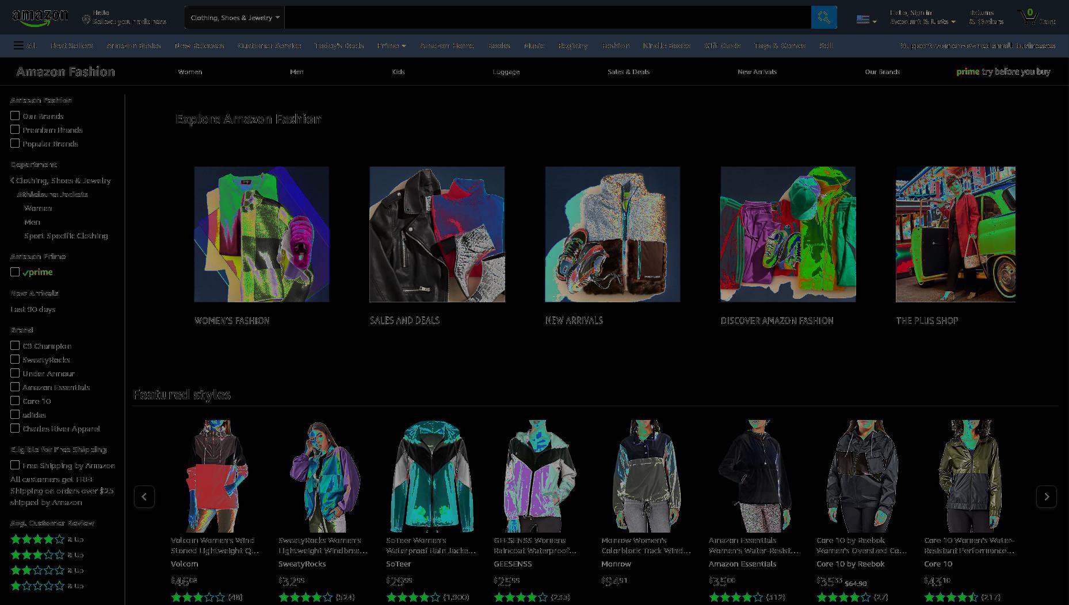Open the Customer Service link
This screenshot has width=1069, height=605.
pyautogui.click(x=269, y=45)
